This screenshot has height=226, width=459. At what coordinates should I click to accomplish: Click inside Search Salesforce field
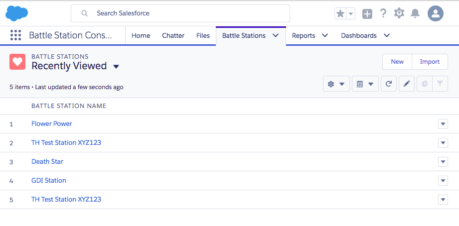180,13
